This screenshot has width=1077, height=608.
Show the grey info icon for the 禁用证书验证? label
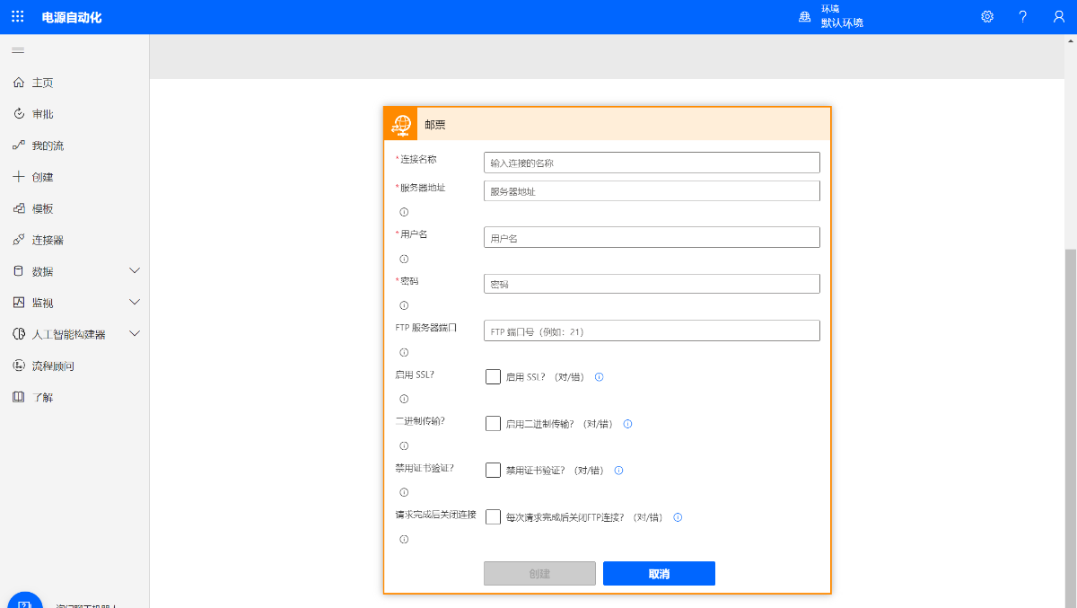pos(404,492)
